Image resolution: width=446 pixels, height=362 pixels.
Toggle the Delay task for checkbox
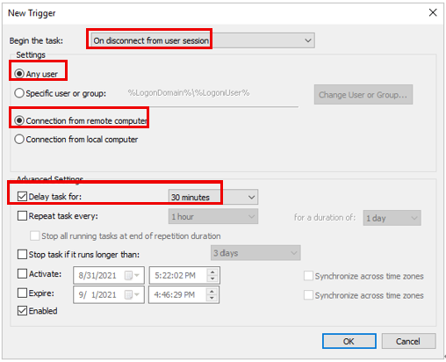point(22,196)
